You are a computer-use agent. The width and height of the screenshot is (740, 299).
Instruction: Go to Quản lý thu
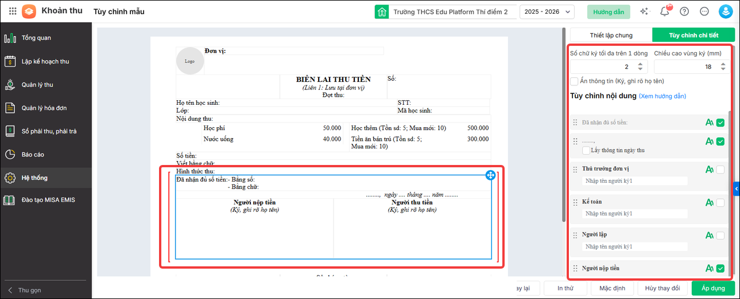click(46, 85)
